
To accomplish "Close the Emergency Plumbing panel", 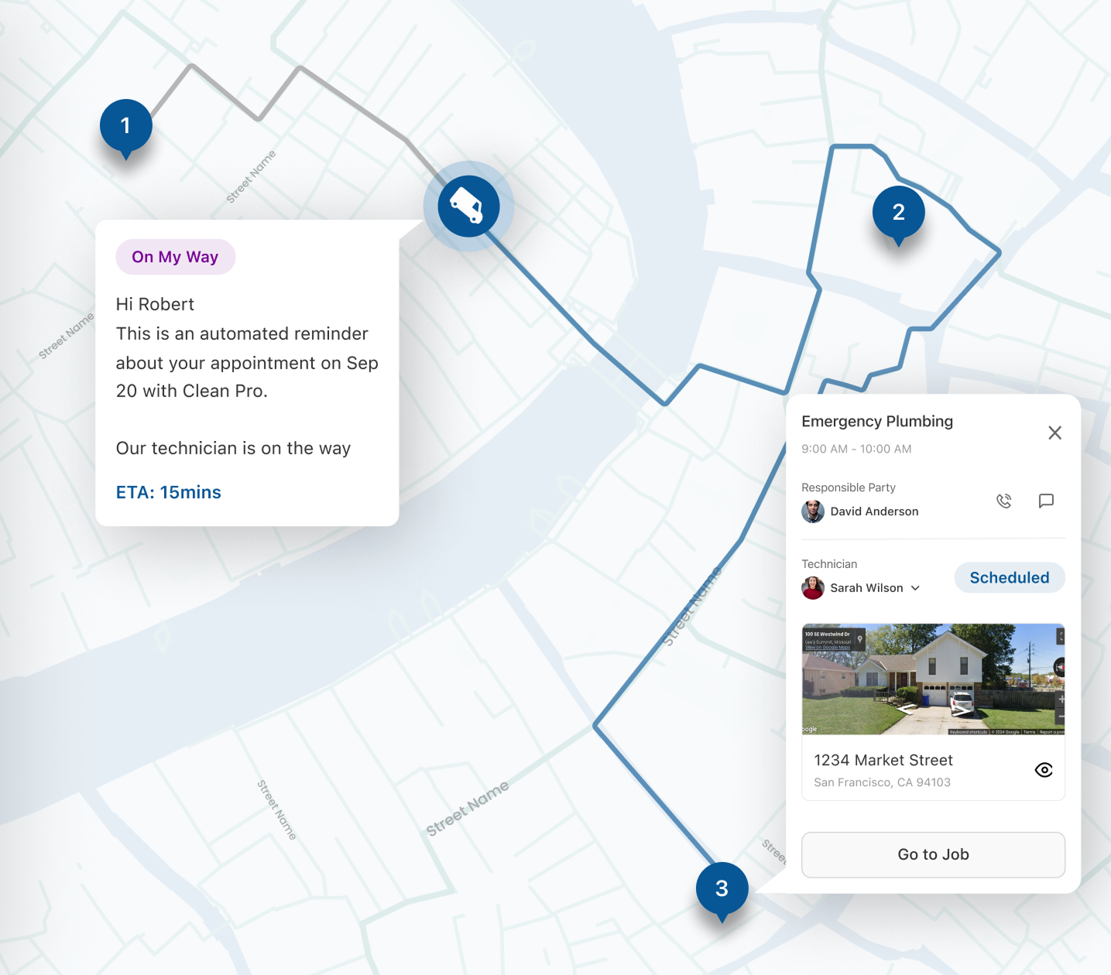I will pos(1054,433).
